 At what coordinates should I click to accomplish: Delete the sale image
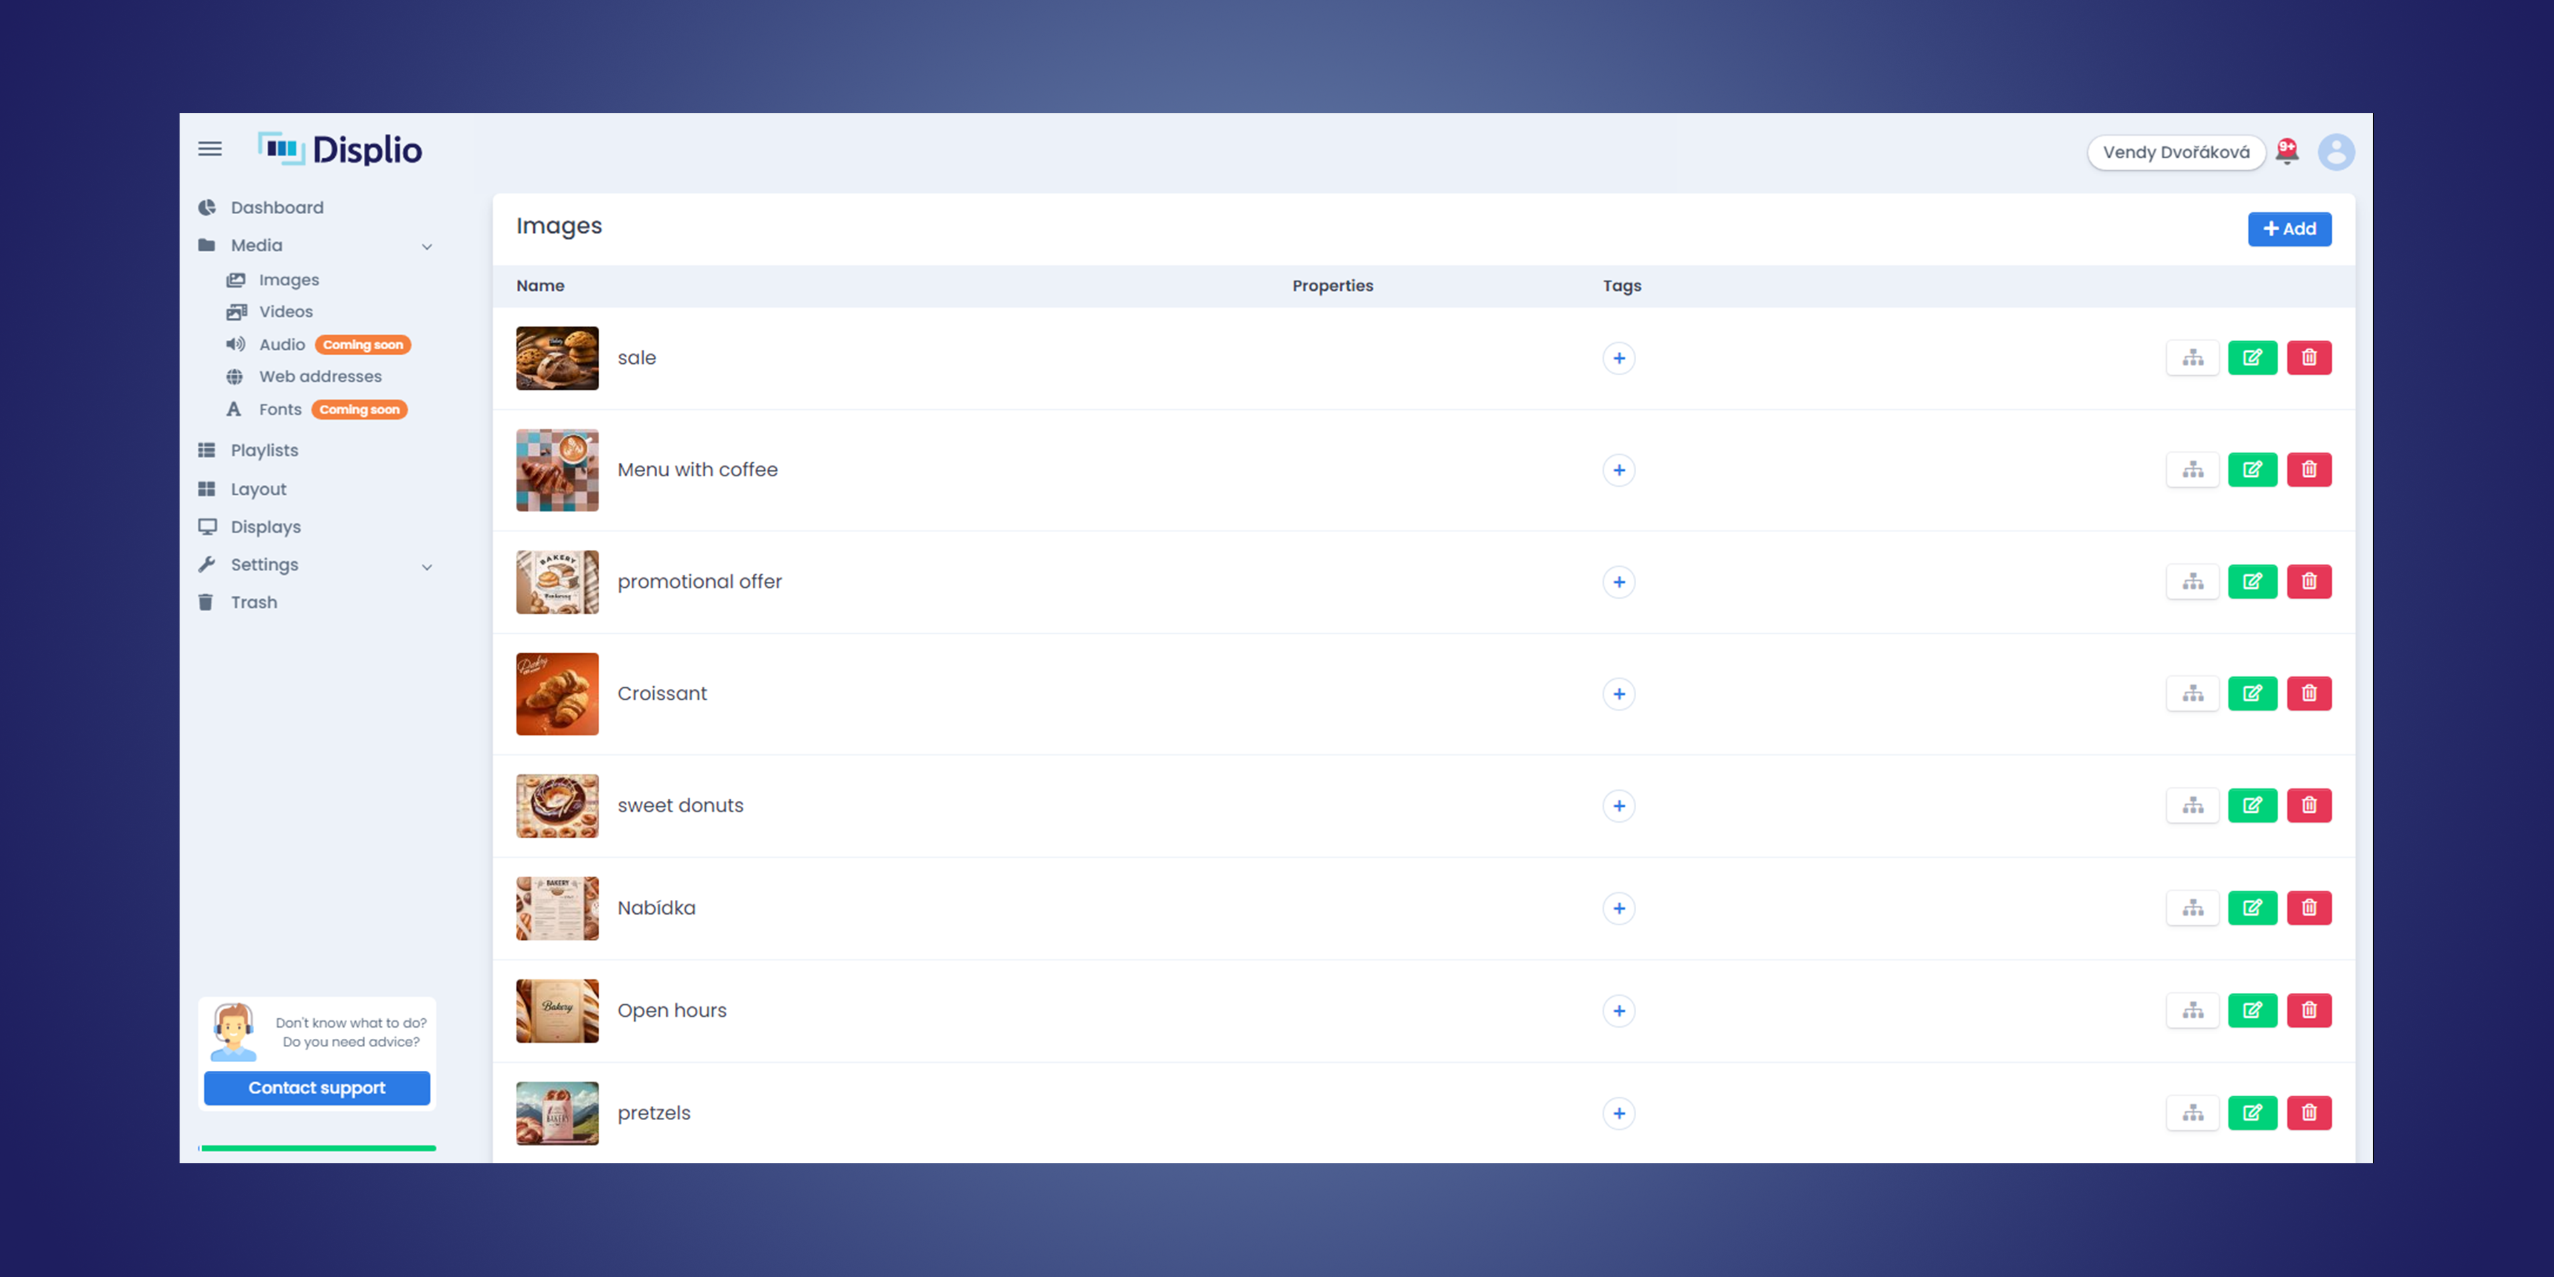2308,358
